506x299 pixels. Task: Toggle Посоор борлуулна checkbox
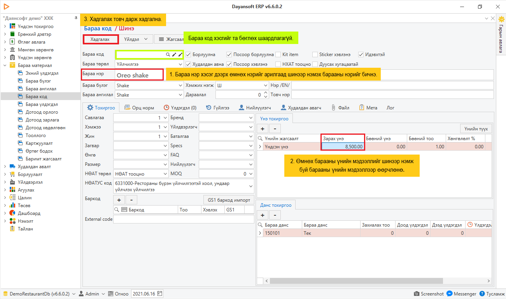(229, 55)
